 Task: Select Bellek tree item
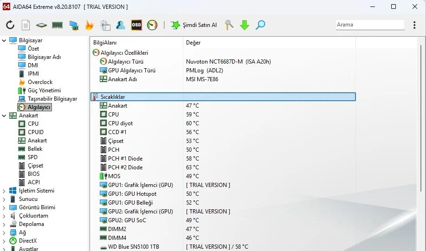pyautogui.click(x=30, y=149)
